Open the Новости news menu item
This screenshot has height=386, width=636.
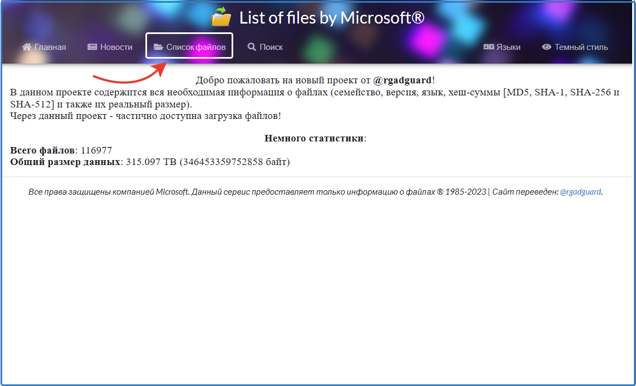tap(110, 47)
